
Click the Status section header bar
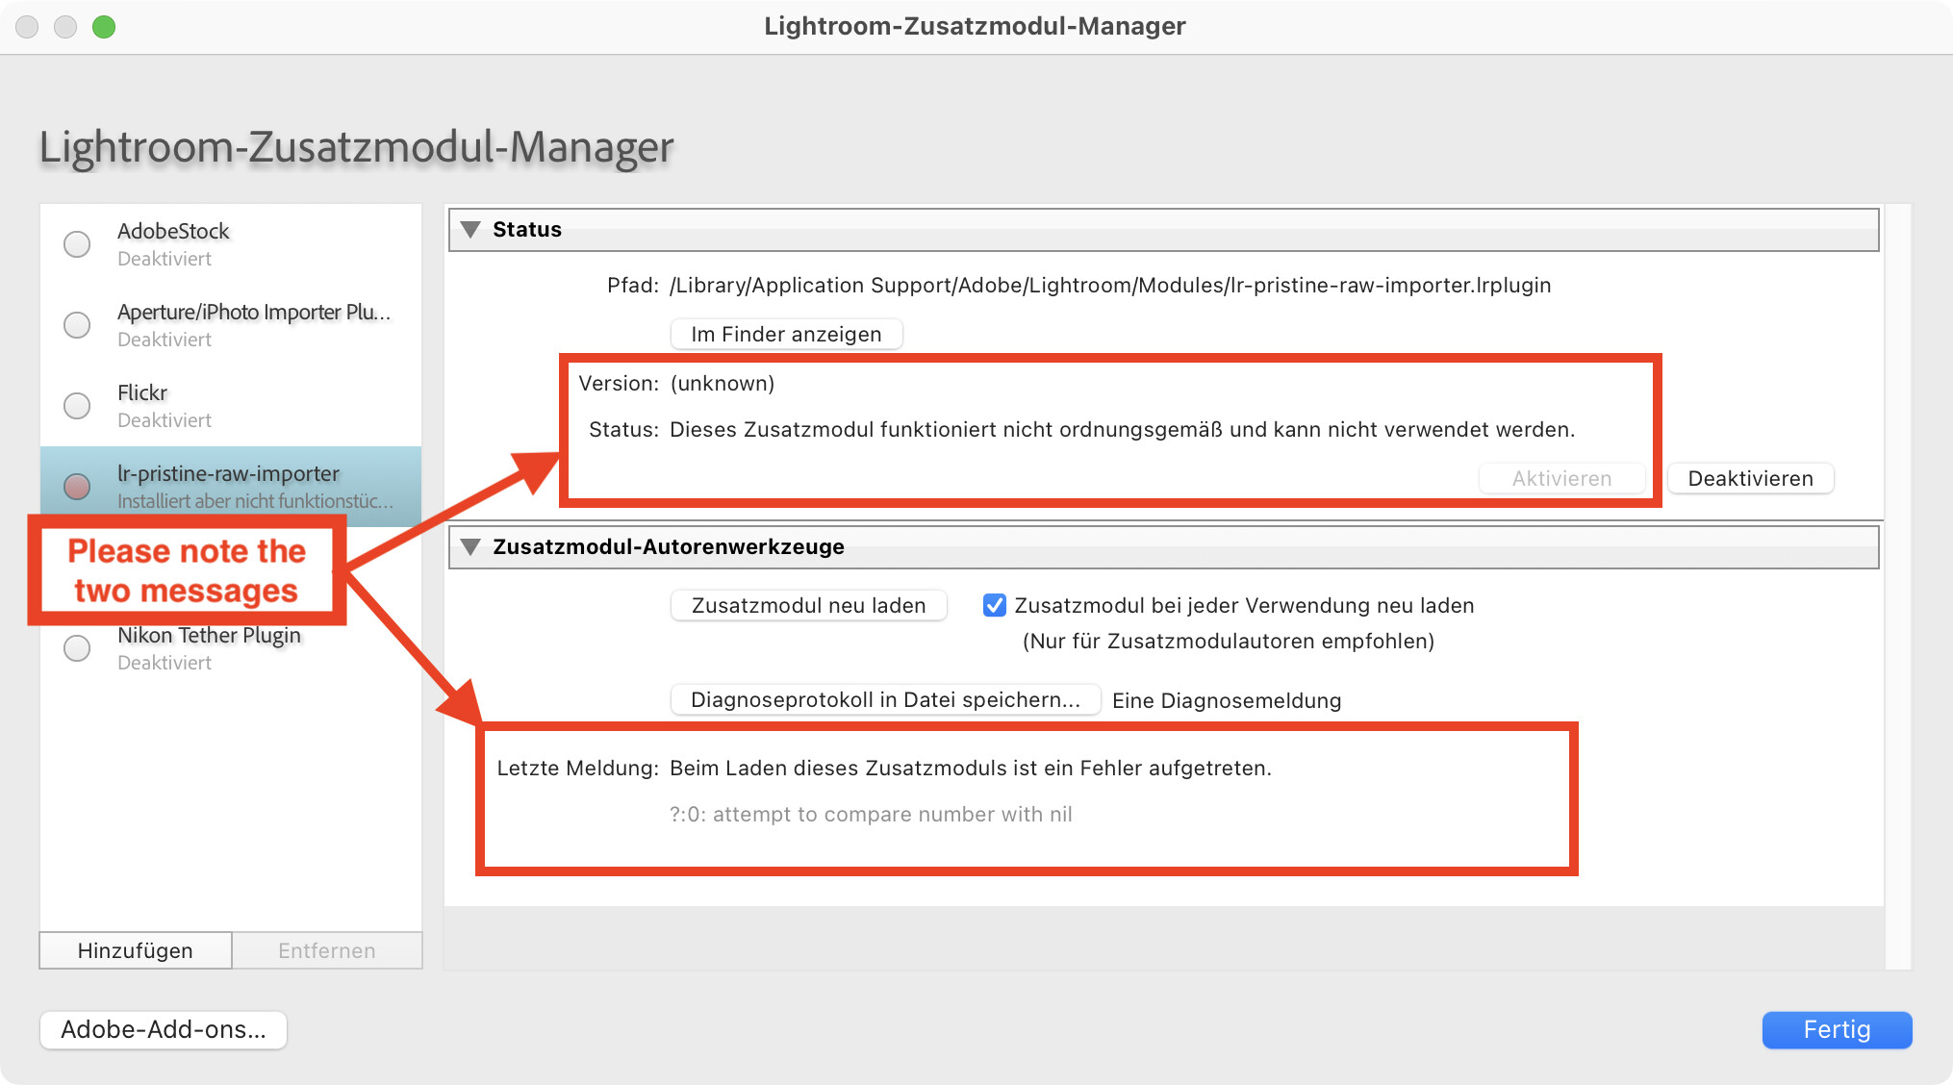pos(1163,230)
